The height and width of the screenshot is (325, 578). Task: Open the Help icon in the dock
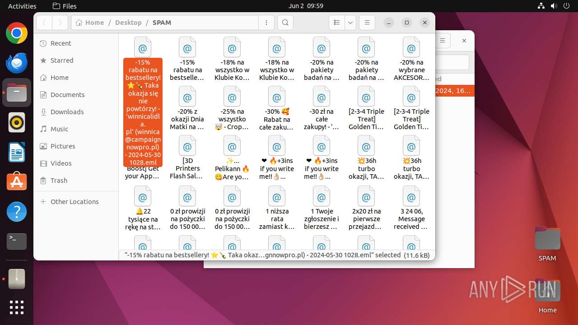point(17,212)
